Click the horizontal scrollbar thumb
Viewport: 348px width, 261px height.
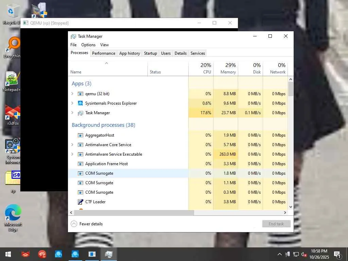coord(134,213)
